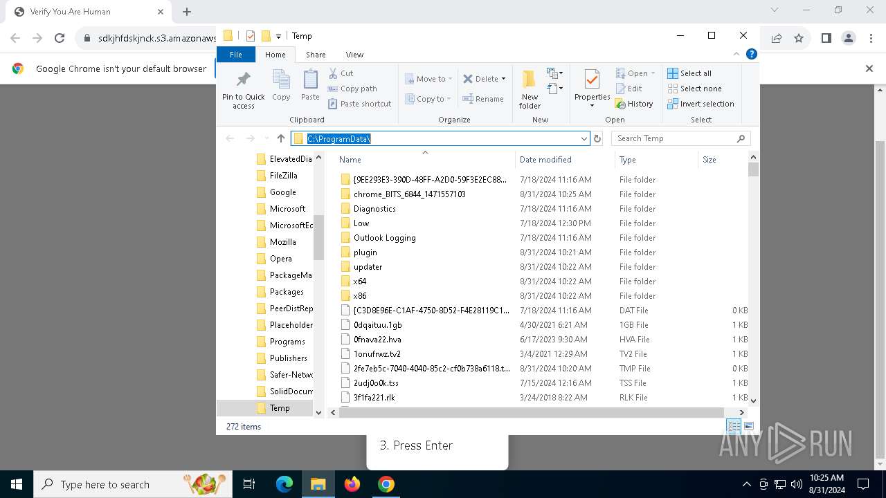Open recent locations dropdown arrow
Image resolution: width=886 pixels, height=498 pixels.
[x=266, y=138]
